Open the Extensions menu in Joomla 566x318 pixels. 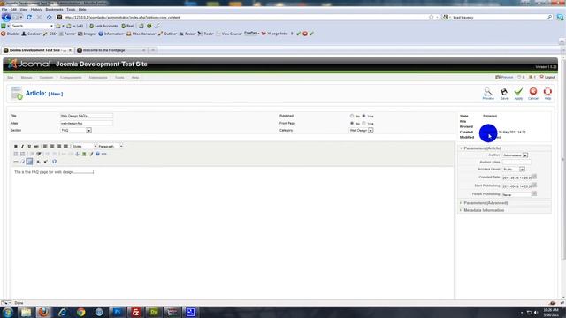tap(98, 78)
